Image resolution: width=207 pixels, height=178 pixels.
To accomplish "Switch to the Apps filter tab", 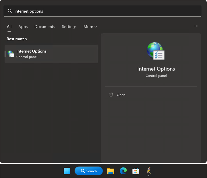I will pyautogui.click(x=23, y=27).
